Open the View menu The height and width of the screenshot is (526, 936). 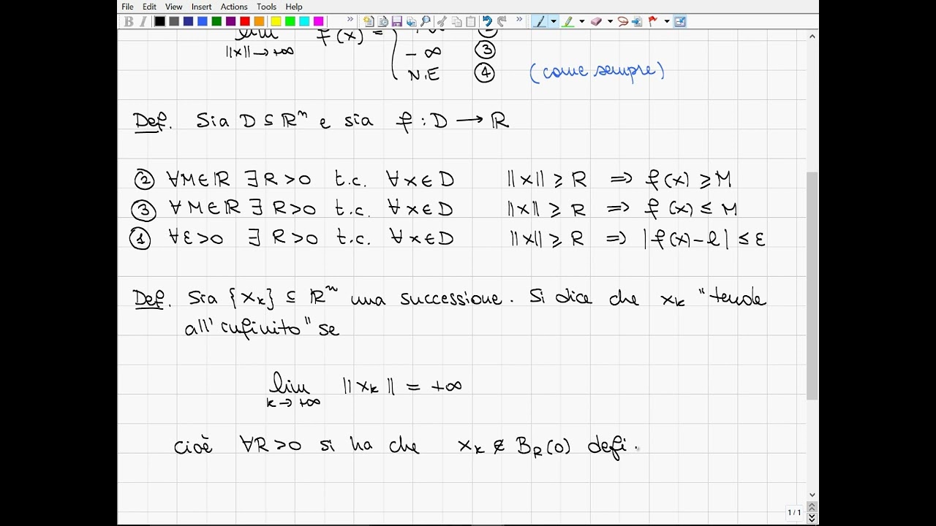[174, 7]
